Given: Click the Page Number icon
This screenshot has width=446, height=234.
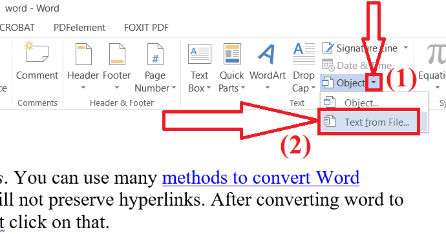Looking at the screenshot, I should point(155,54).
